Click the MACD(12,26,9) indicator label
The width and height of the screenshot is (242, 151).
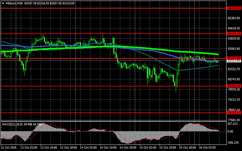(12, 124)
